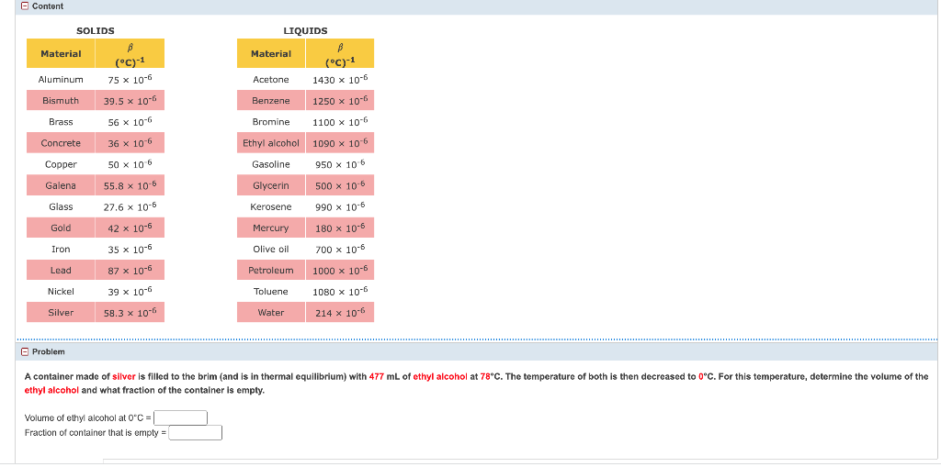Click the Glass material cell
This screenshot has height=467, width=941.
(61, 206)
